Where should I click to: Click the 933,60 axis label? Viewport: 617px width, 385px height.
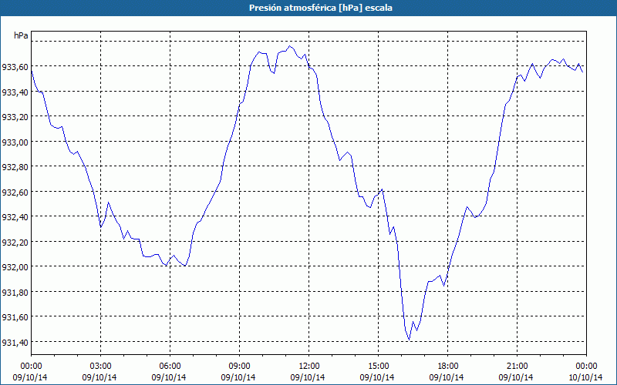(15, 67)
